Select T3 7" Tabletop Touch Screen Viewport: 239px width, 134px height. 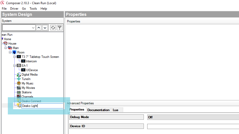click(x=40, y=57)
